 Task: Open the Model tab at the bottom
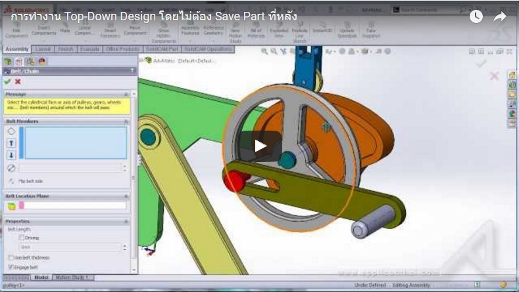click(41, 278)
